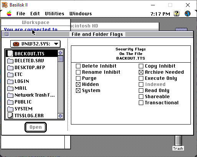
Task: Click the grayed Indexed checkbox
Action: pyautogui.click(x=141, y=84)
